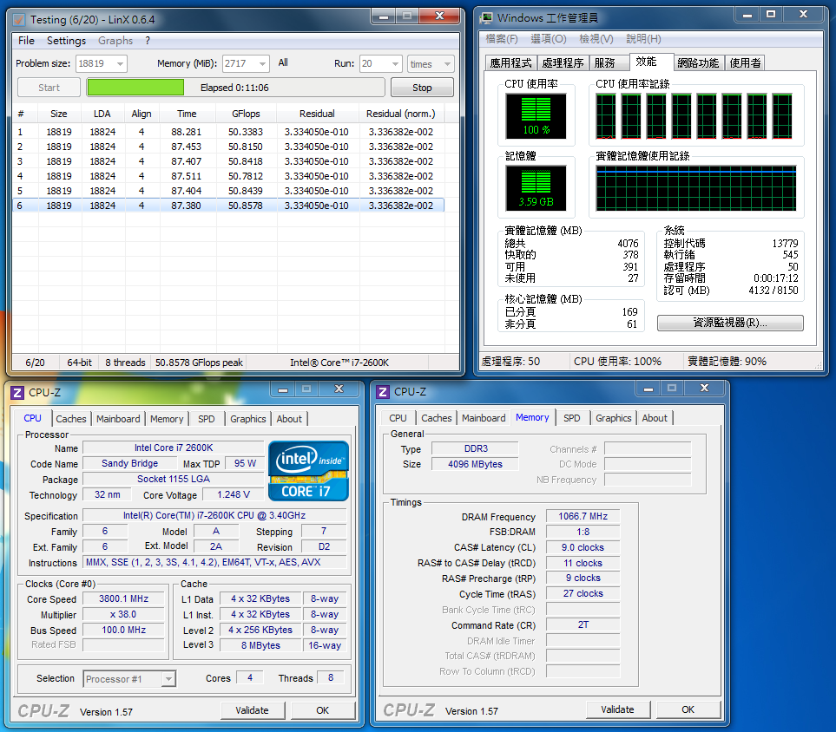
Task: Open SPD tab in right CPU-Z window
Action: pyautogui.click(x=572, y=418)
